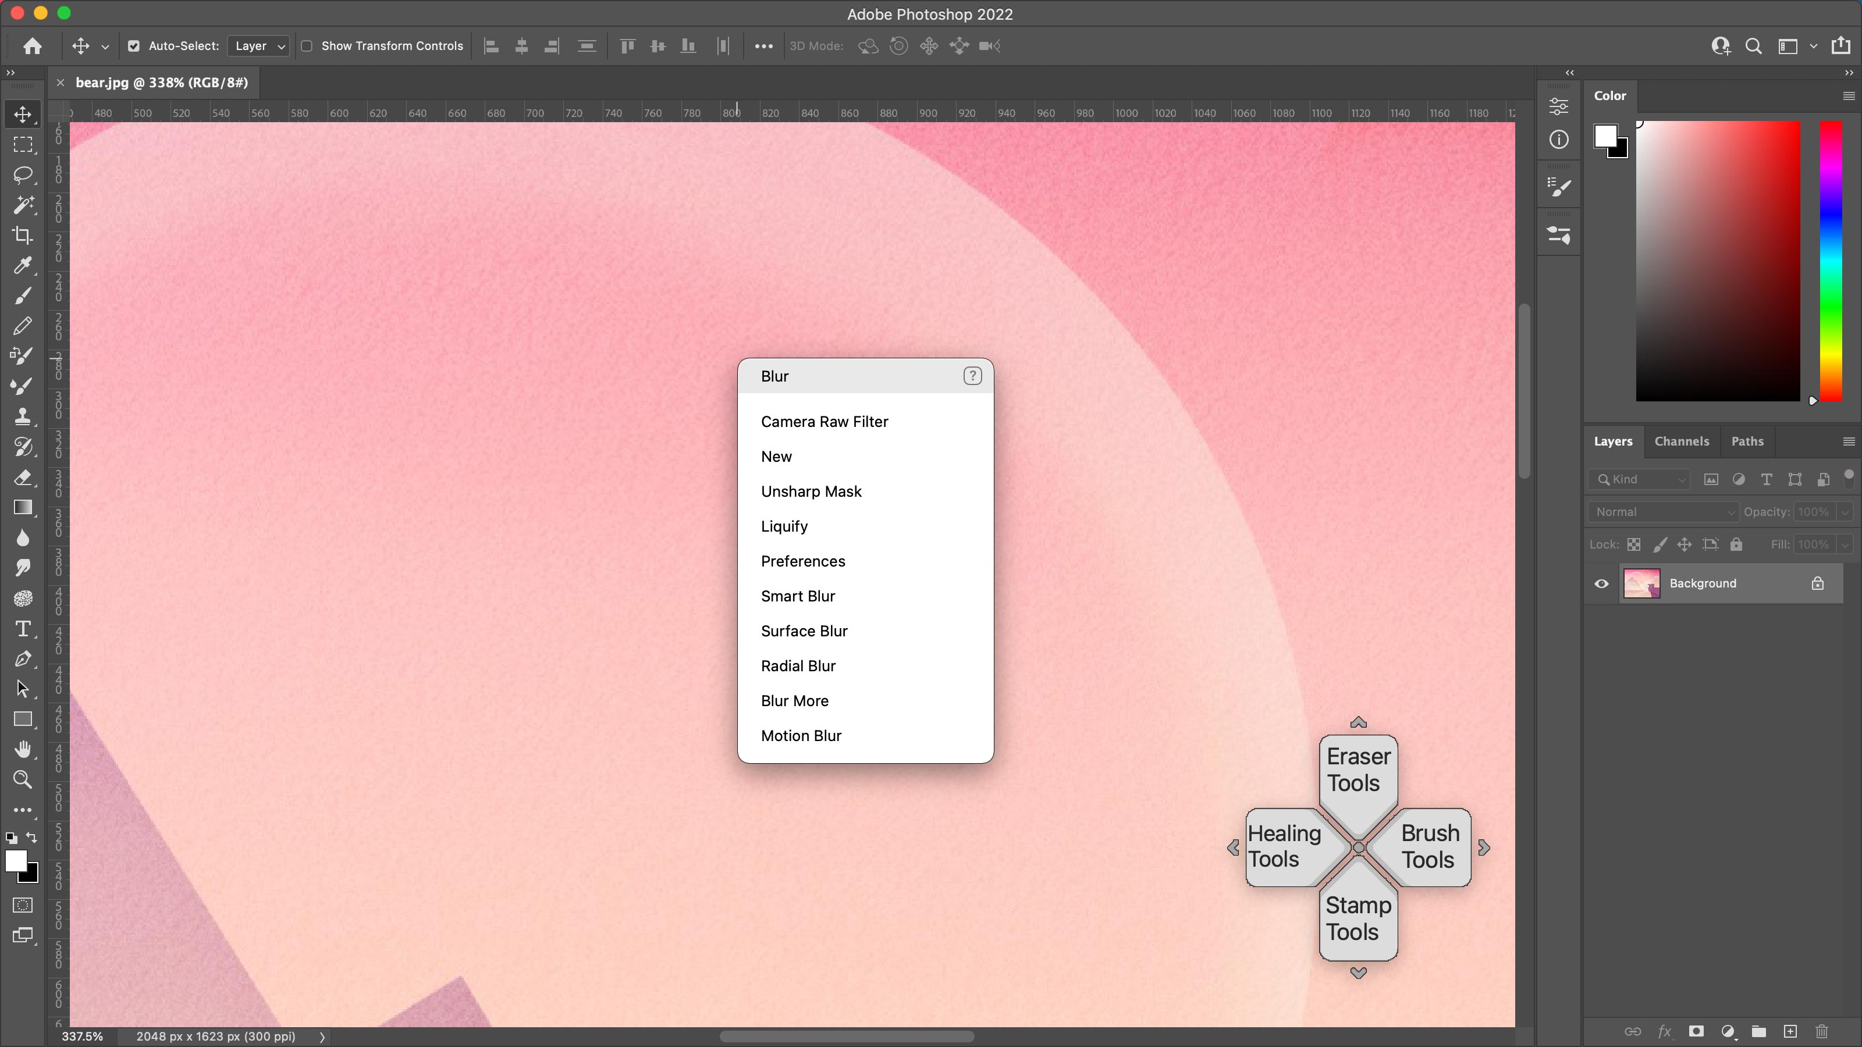Switch to the Channels tab

[x=1681, y=441]
